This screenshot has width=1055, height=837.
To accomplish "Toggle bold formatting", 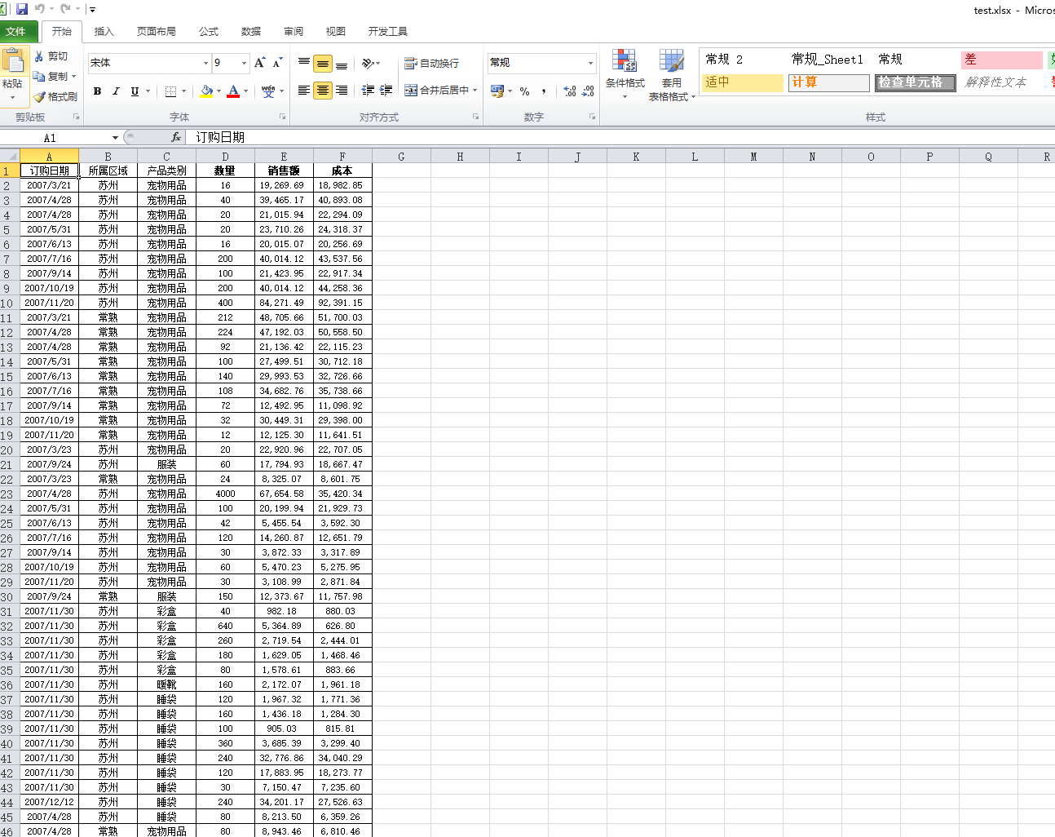I will [x=97, y=91].
